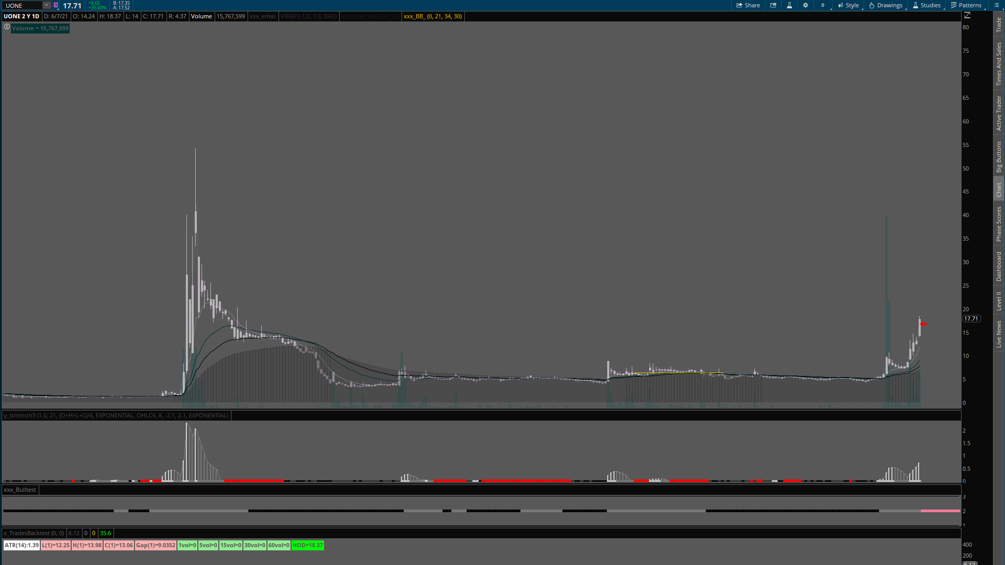Click the 17.71 price bubble on axis
The image size is (1005, 565).
coord(971,319)
